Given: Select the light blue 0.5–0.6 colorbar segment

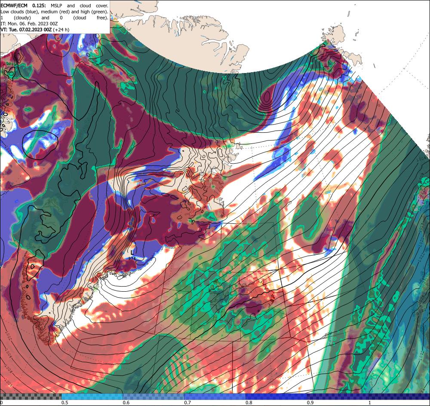Looking at the screenshot, I should coord(92,397).
